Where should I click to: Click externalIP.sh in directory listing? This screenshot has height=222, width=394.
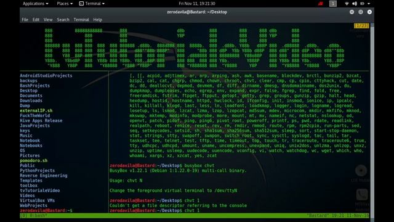point(36,110)
